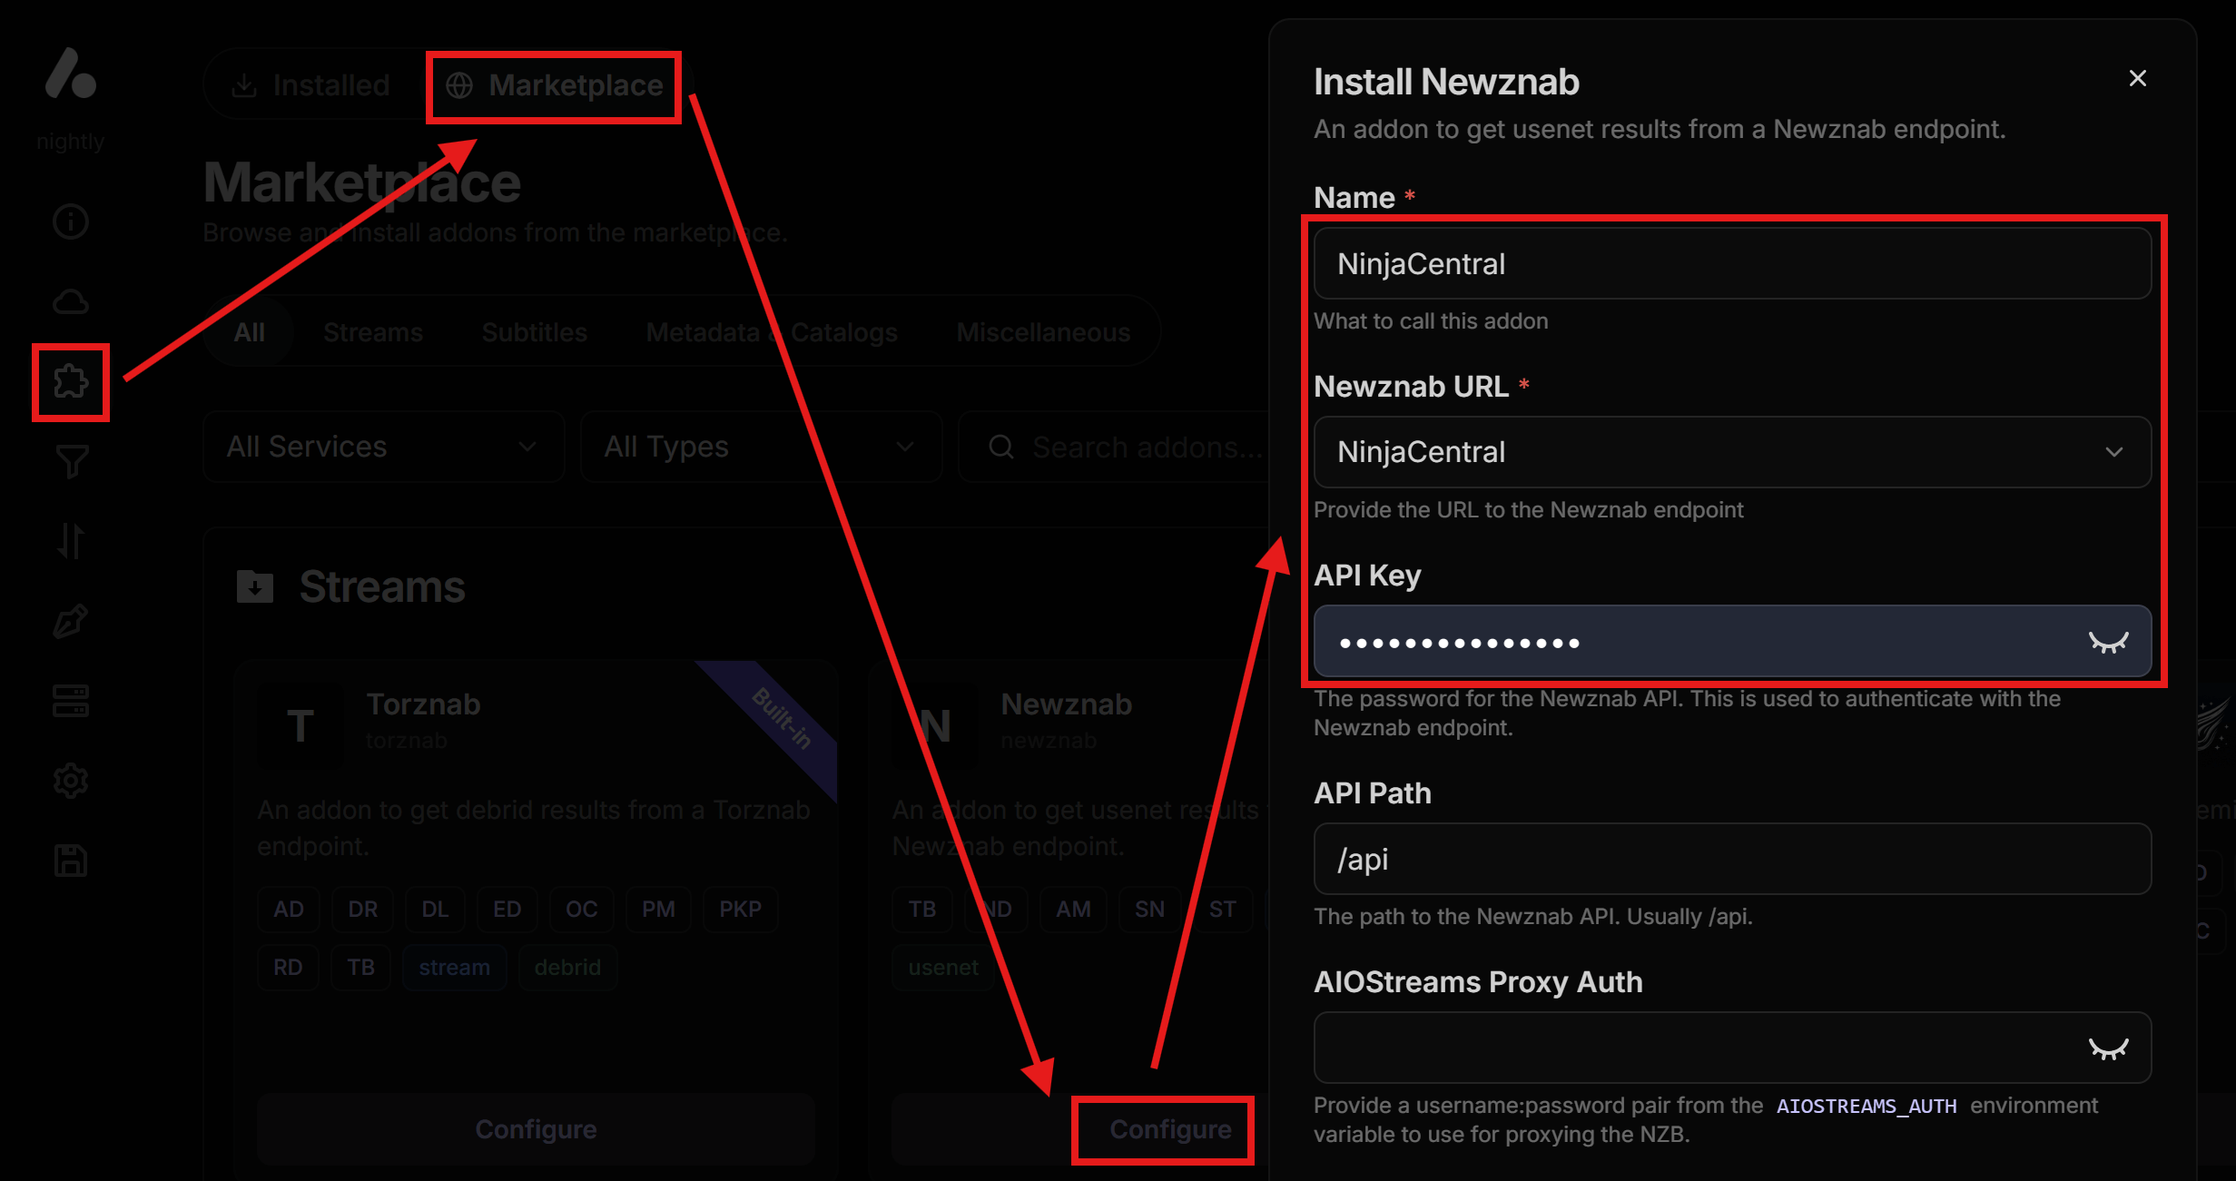Screen dimensions: 2236x1181
Task: Open the info panel from the sidebar
Action: tap(70, 221)
